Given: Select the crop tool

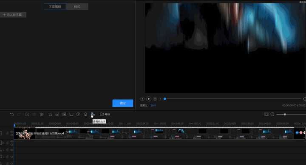Looking at the screenshot, I should point(50,115).
